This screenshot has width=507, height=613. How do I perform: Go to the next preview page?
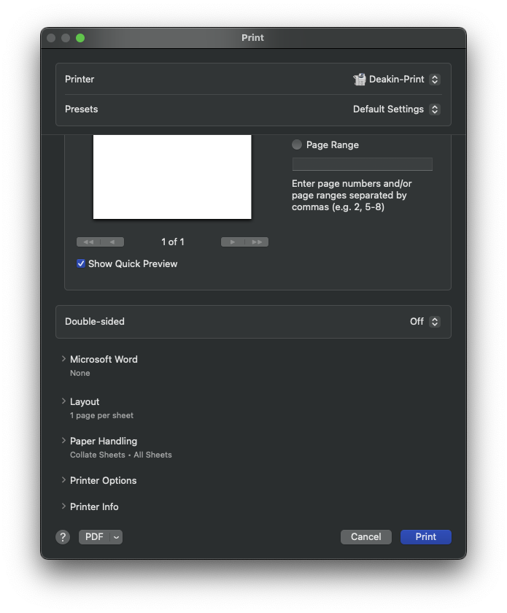click(x=233, y=242)
